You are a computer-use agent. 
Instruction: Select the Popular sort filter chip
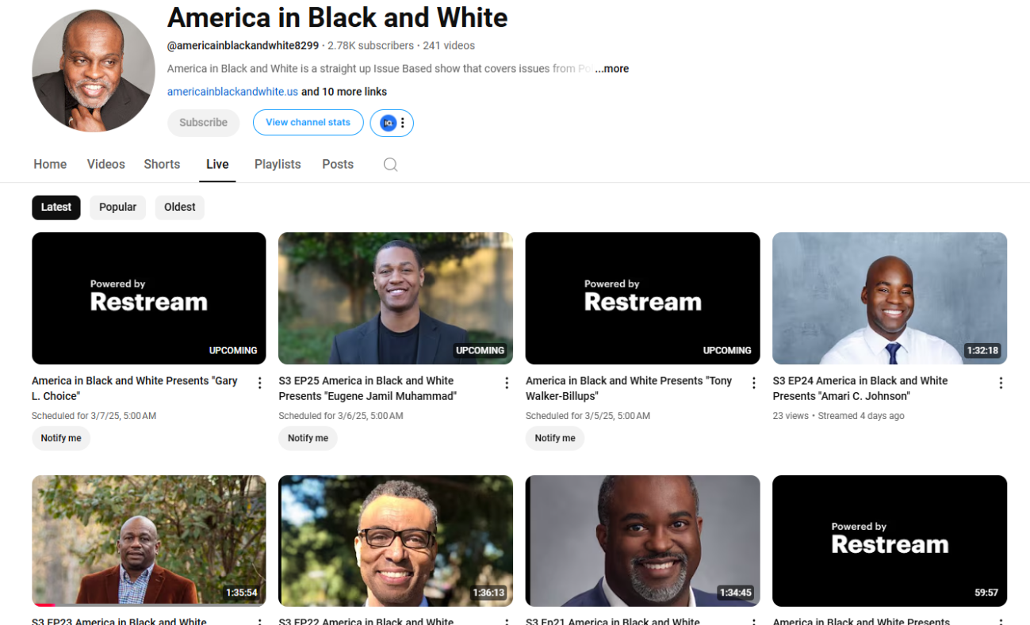coord(117,208)
